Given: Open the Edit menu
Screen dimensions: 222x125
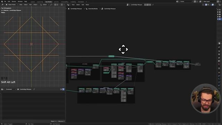Looking at the screenshot, I should pyautogui.click(x=9, y=1).
